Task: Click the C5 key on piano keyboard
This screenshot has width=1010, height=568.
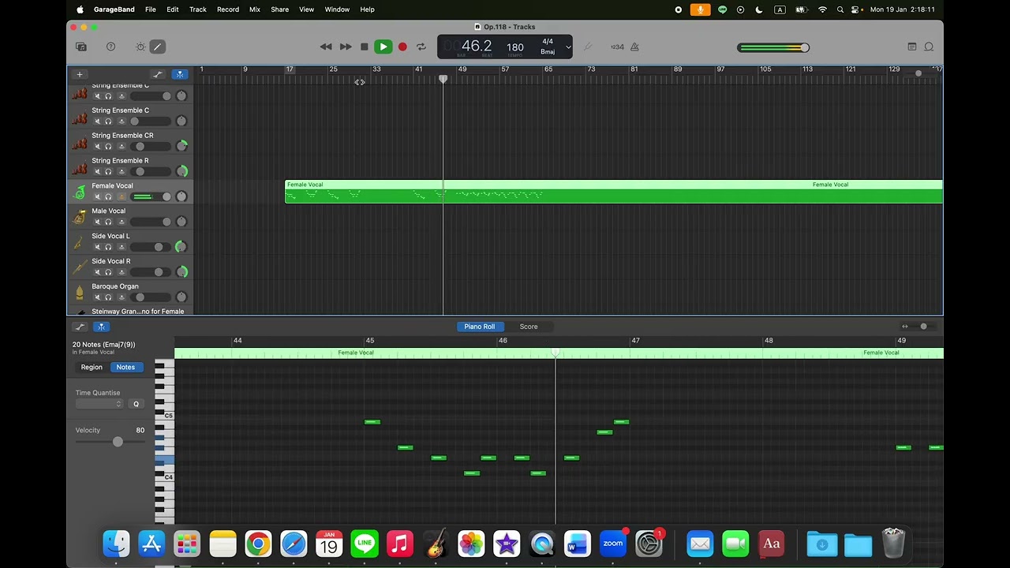Action: click(165, 416)
